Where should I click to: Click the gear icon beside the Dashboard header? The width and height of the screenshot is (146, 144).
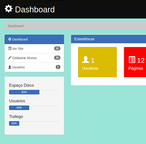click(8, 9)
